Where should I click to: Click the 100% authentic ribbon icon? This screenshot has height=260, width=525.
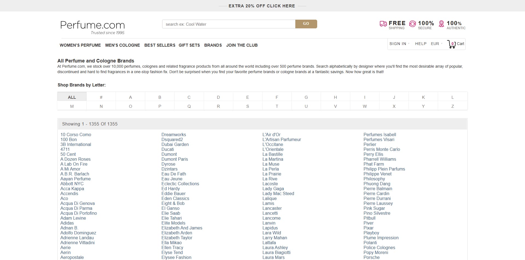pyautogui.click(x=441, y=24)
